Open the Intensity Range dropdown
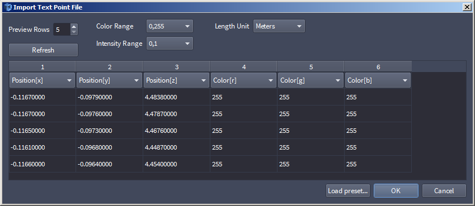The image size is (475, 206). (170, 44)
